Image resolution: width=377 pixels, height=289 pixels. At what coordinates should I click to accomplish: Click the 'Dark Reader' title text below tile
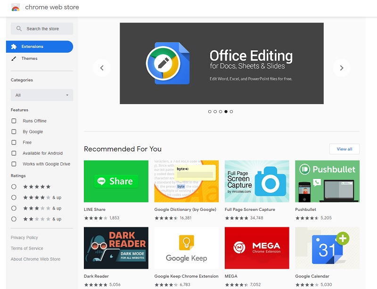(x=97, y=276)
